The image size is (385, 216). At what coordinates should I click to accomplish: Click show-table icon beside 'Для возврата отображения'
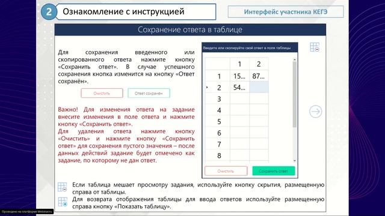point(63,202)
